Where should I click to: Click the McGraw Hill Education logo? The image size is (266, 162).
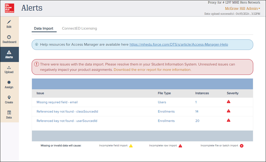click(x=9, y=8)
